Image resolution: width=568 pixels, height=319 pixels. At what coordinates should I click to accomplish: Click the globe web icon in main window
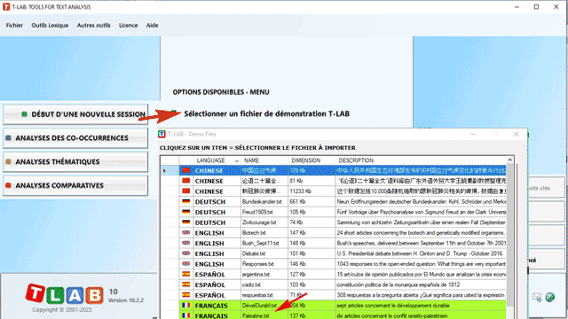click(550, 298)
